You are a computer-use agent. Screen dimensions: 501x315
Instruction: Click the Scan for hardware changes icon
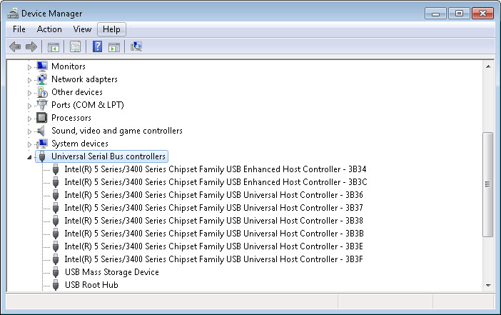[x=136, y=46]
